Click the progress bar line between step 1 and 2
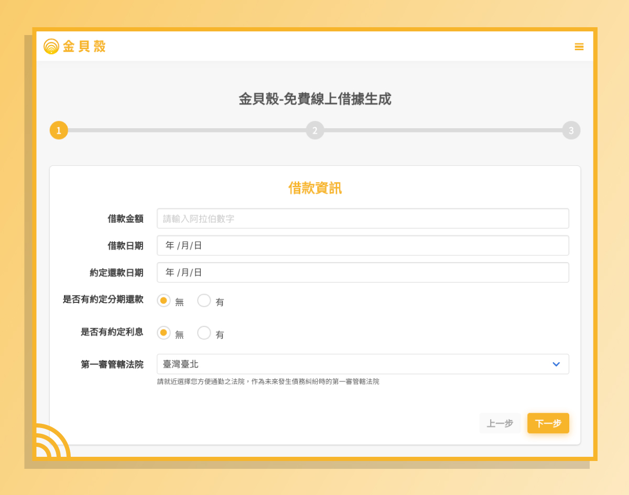629x495 pixels. [187, 130]
